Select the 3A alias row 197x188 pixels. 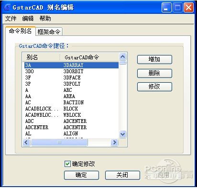tap(71, 65)
